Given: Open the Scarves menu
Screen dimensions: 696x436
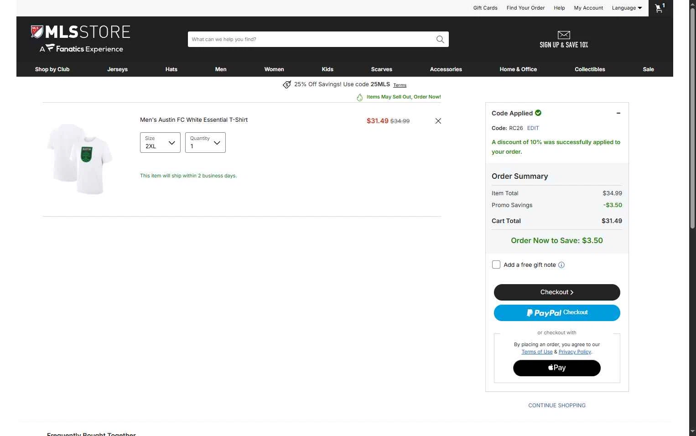Looking at the screenshot, I should (x=382, y=69).
